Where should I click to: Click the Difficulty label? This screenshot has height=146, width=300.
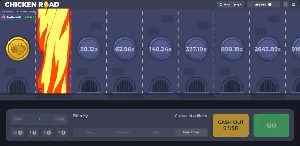[80, 116]
